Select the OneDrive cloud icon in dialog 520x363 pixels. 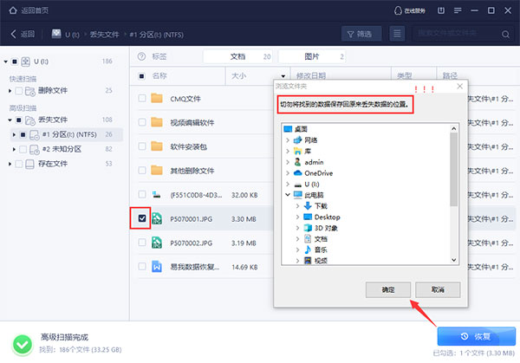(298, 172)
